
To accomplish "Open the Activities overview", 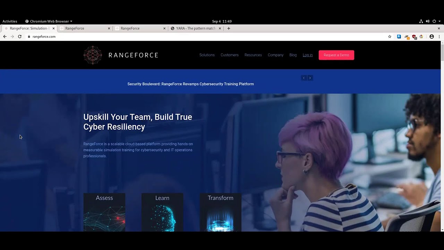I will coord(10,21).
